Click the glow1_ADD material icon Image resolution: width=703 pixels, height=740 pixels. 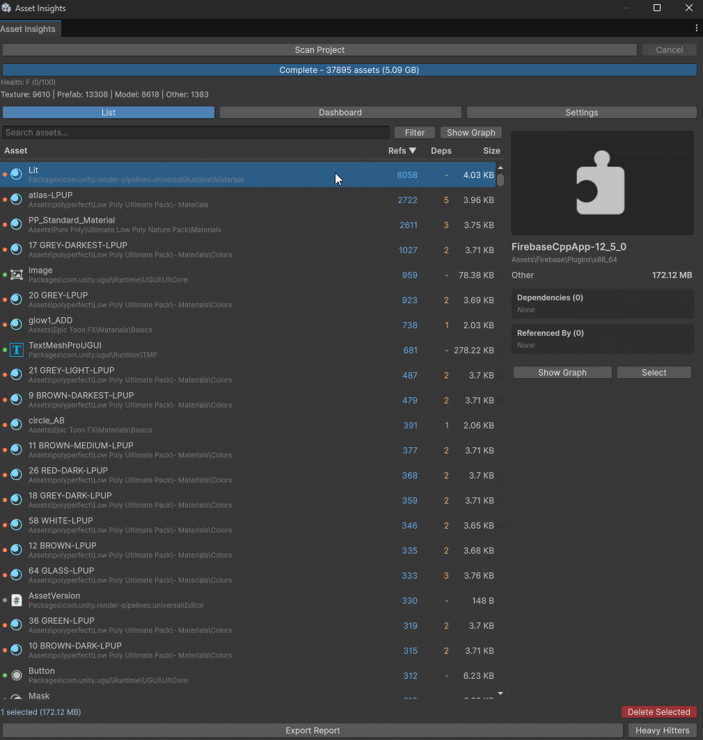17,324
